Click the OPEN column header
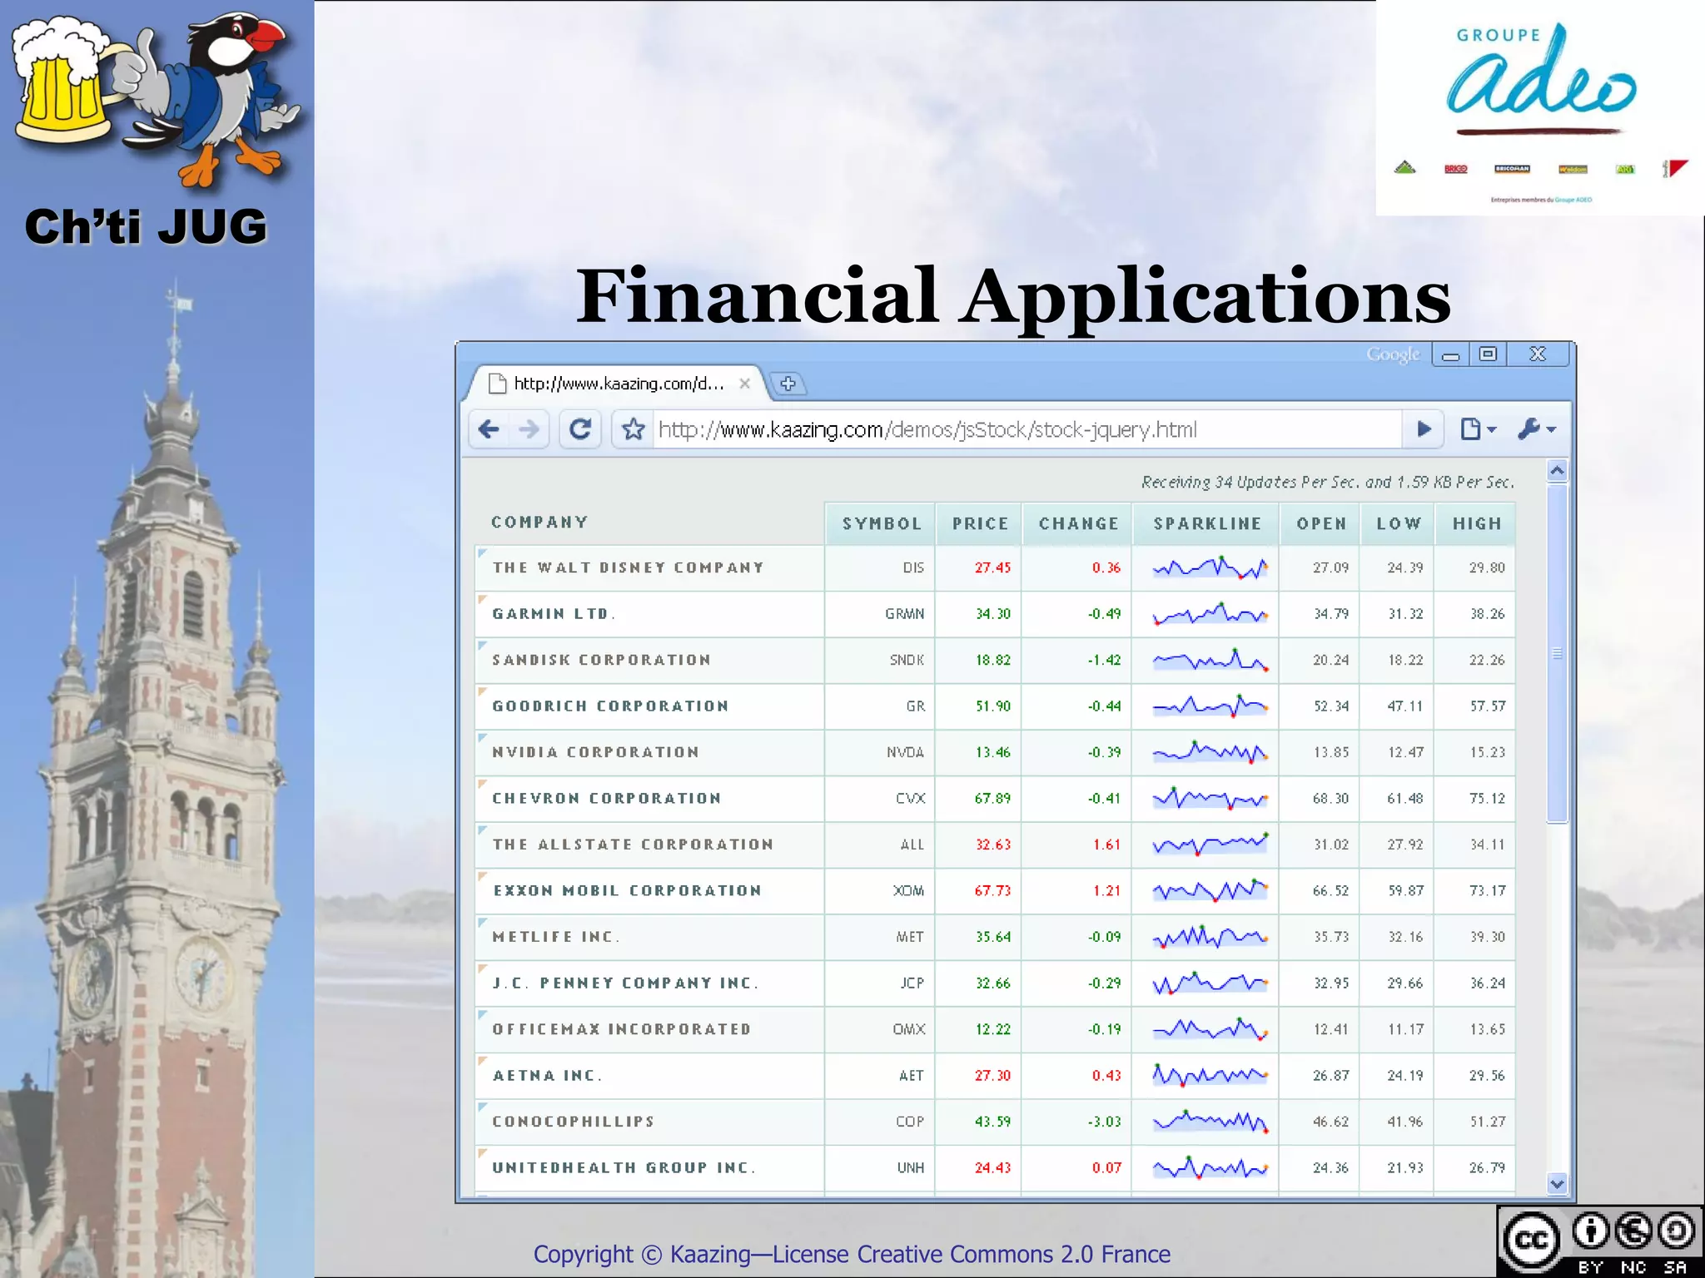The image size is (1705, 1278). (1320, 524)
